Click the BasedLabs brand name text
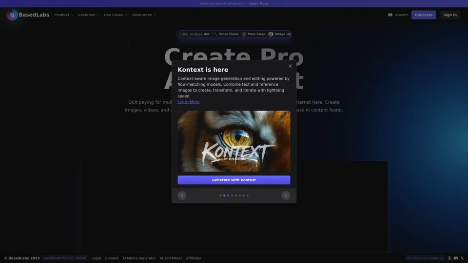This screenshot has width=468, height=263. pyautogui.click(x=34, y=15)
